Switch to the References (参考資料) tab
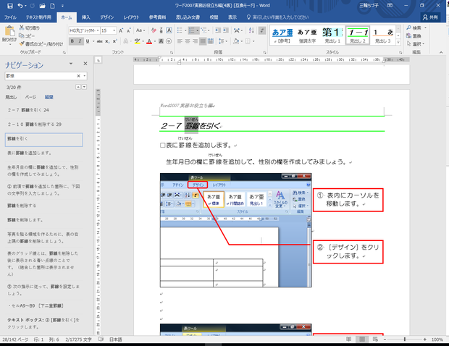 (157, 17)
